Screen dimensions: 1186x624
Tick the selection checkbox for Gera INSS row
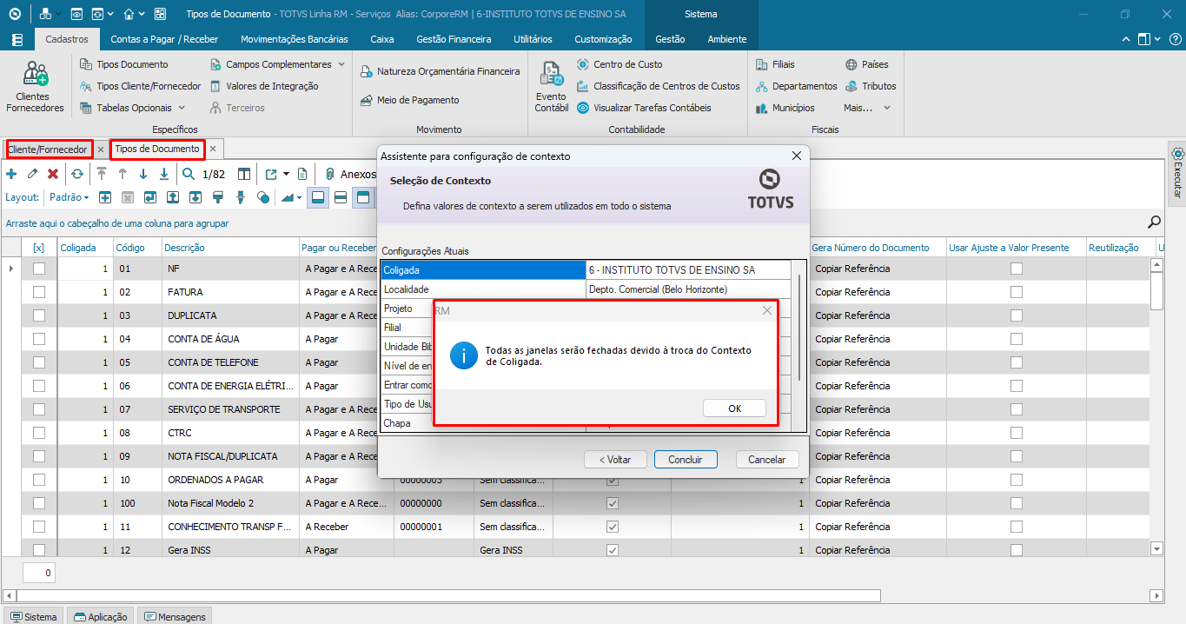39,549
